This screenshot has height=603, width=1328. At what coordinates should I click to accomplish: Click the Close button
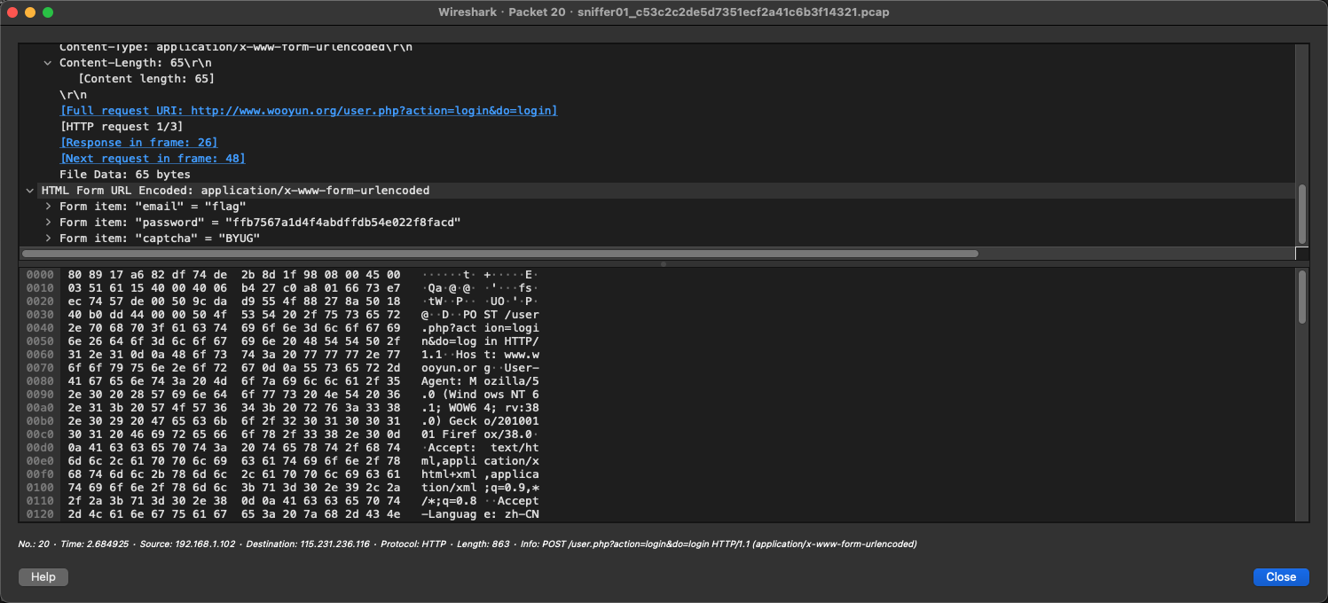point(1281,577)
